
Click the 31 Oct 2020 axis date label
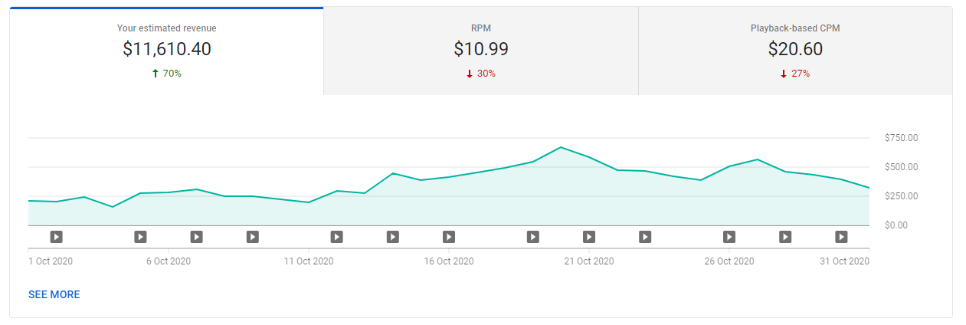coord(844,261)
